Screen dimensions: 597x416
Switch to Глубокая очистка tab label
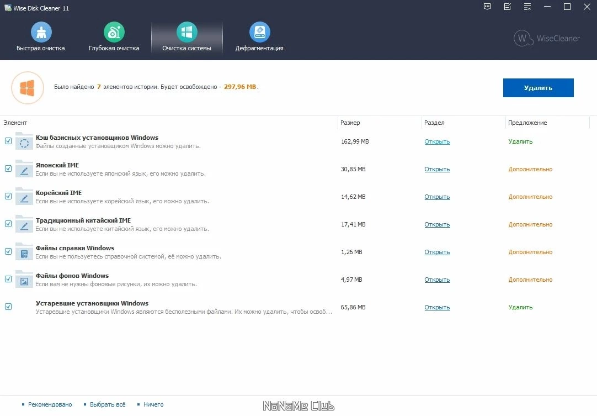114,48
